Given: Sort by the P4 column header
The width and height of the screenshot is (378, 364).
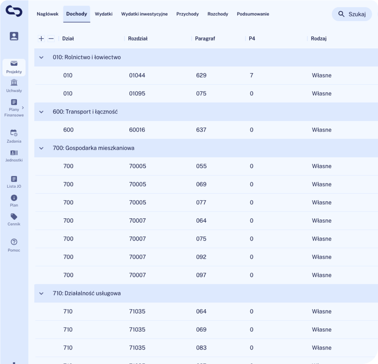Looking at the screenshot, I should pyautogui.click(x=252, y=38).
